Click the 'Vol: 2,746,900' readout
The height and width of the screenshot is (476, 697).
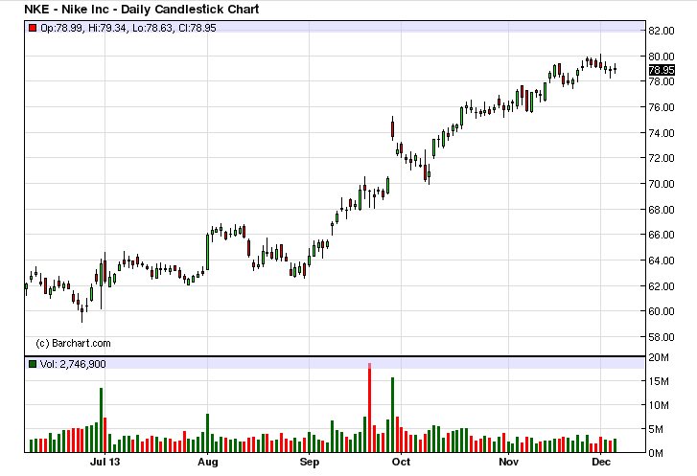coord(73,364)
